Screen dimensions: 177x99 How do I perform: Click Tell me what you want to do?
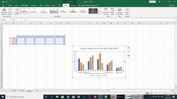click(x=89, y=5)
